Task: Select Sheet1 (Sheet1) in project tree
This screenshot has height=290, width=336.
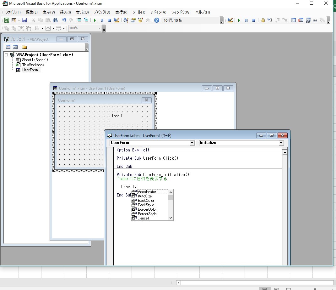Action: tap(35, 60)
